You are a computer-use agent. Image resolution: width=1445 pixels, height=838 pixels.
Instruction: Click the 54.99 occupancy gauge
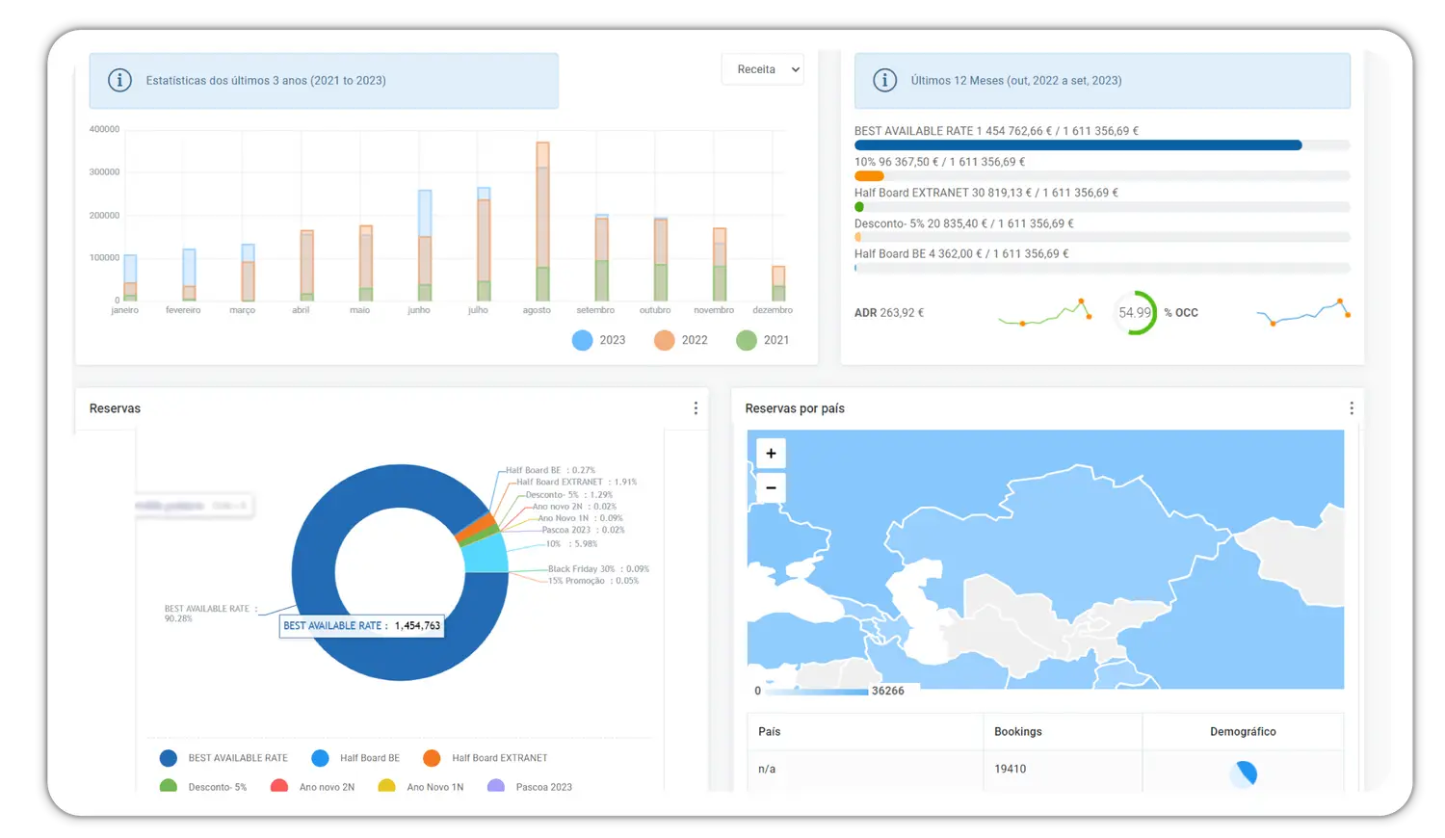click(1136, 313)
